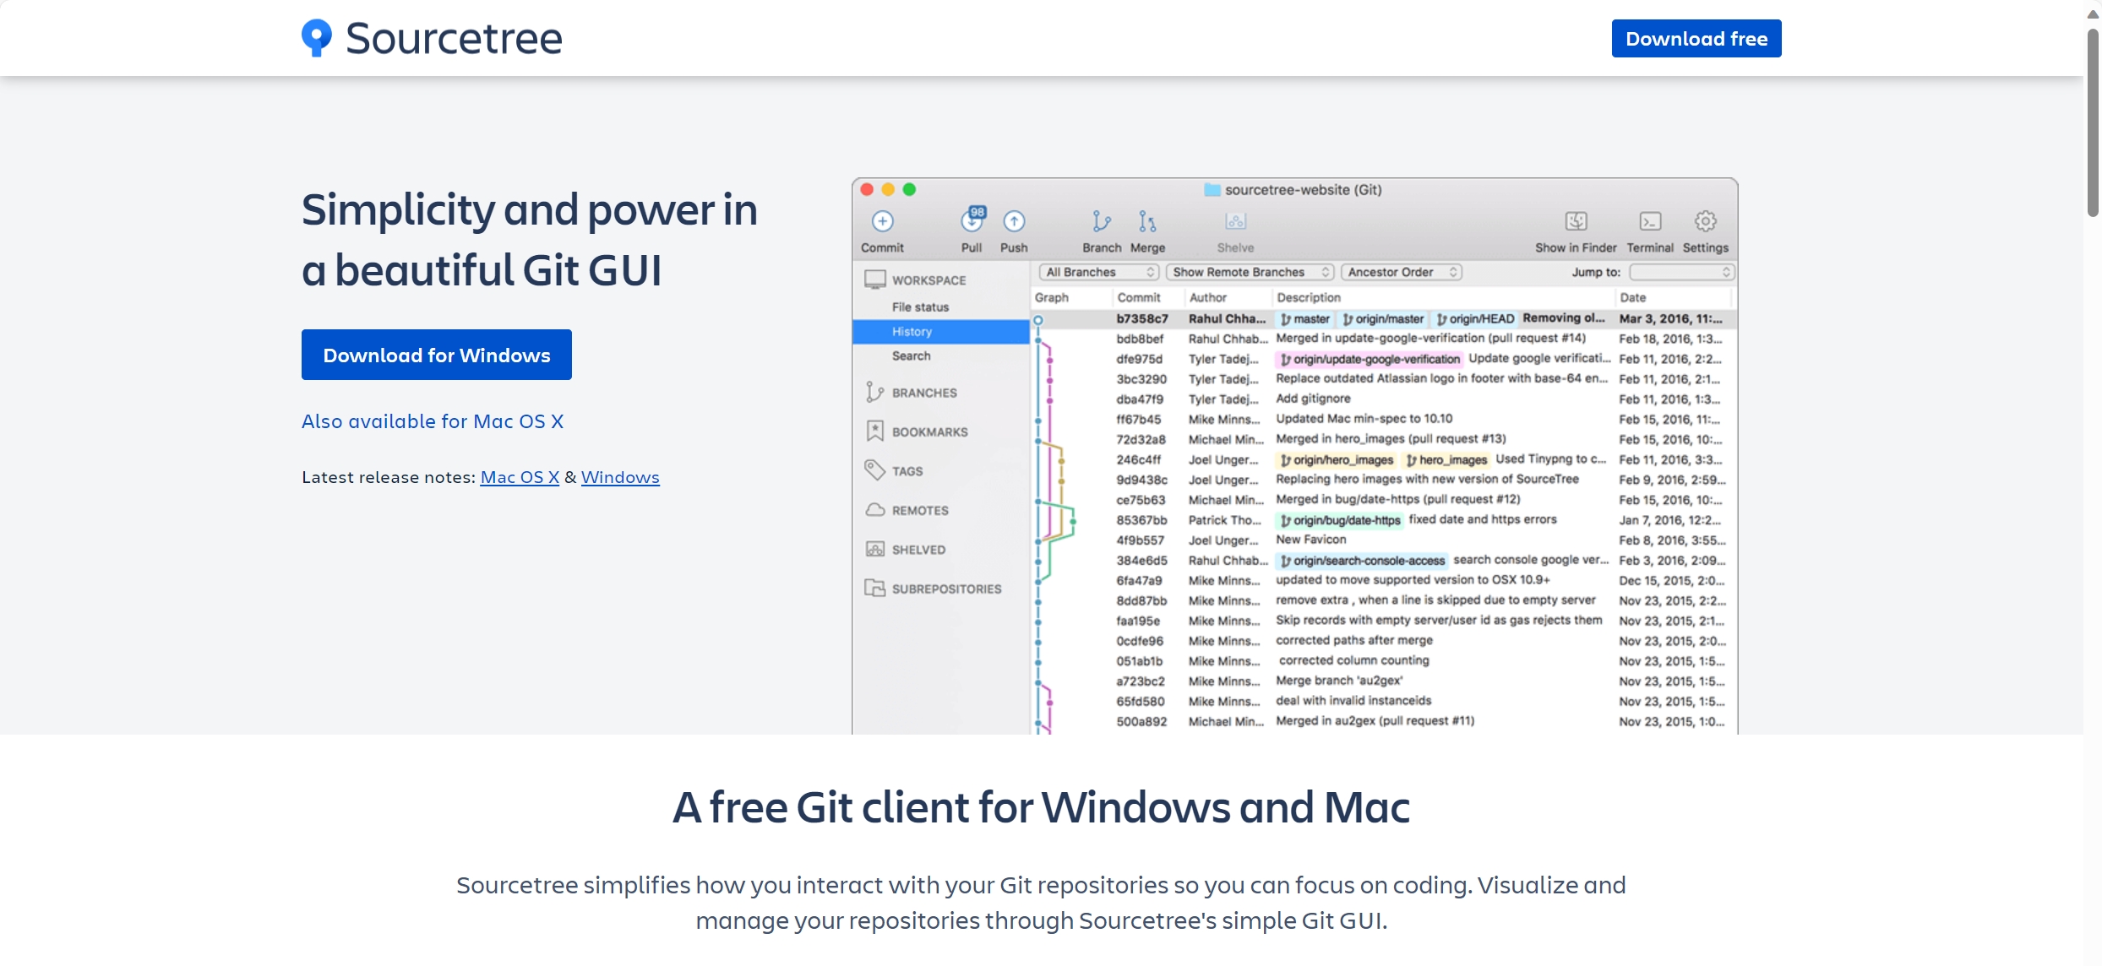2102x966 pixels.
Task: Click the Settings gear icon
Action: (x=1705, y=221)
